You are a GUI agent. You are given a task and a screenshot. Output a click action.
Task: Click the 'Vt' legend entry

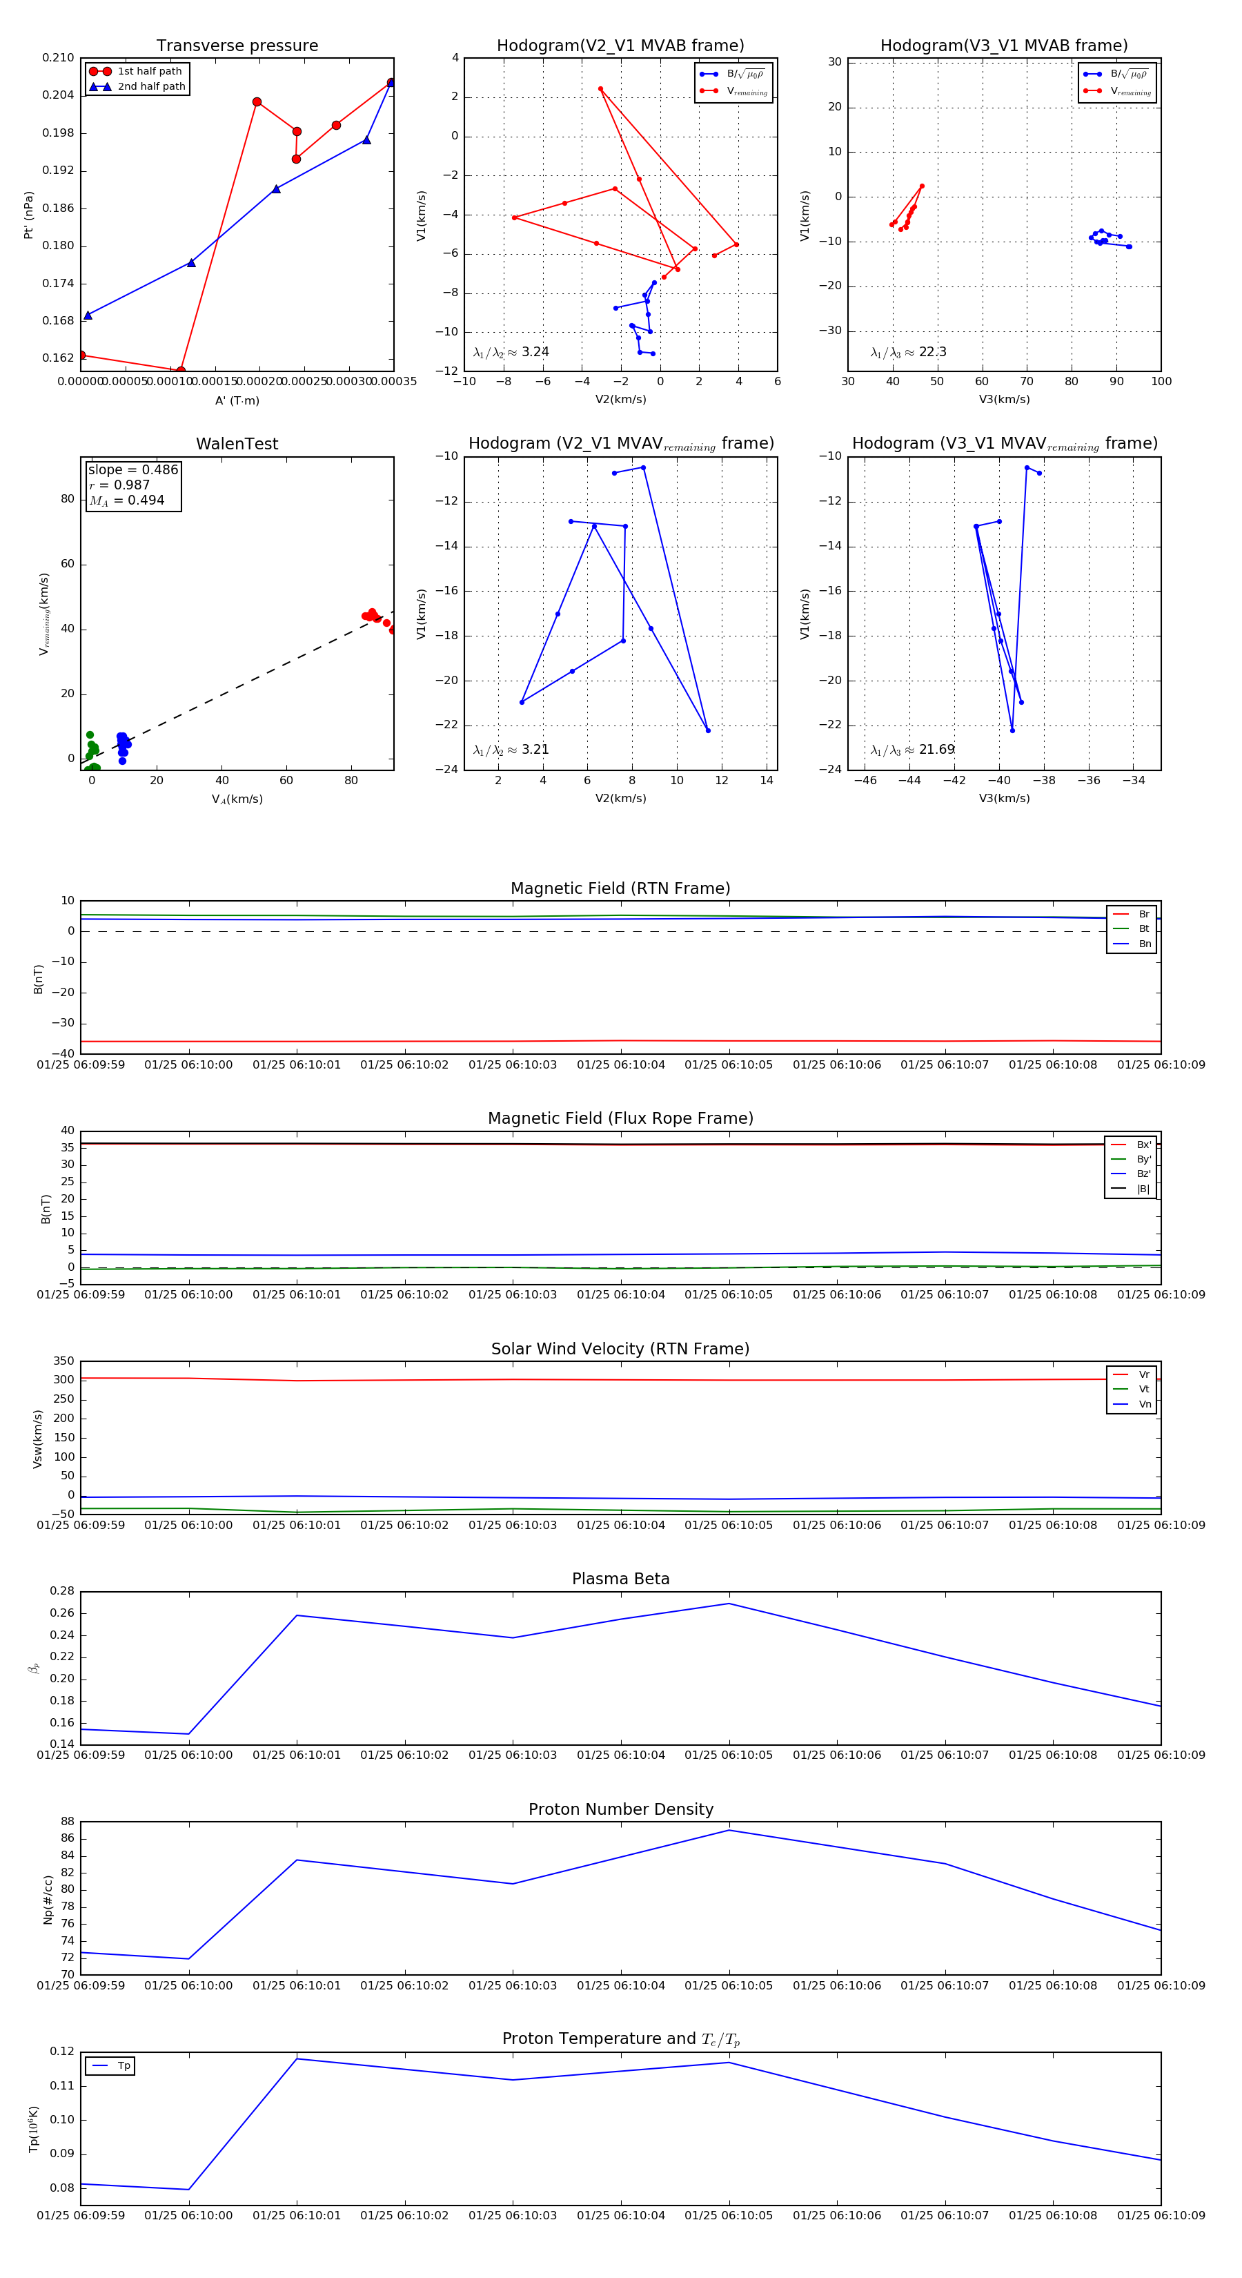(x=1132, y=1390)
